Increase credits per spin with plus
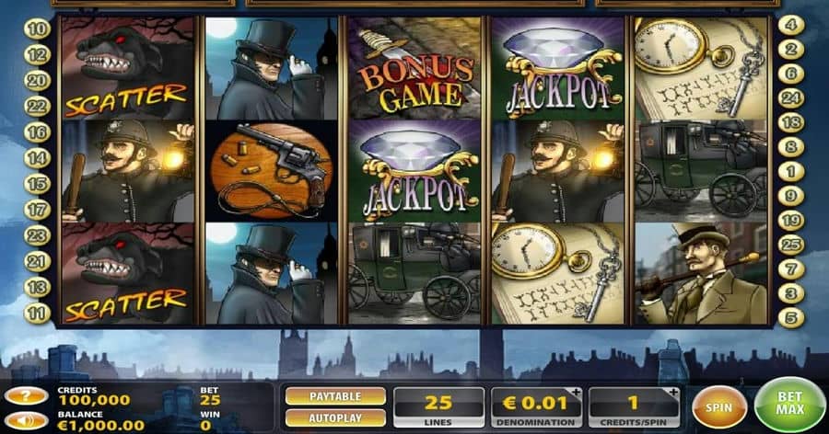This screenshot has width=829, height=434. [x=673, y=393]
